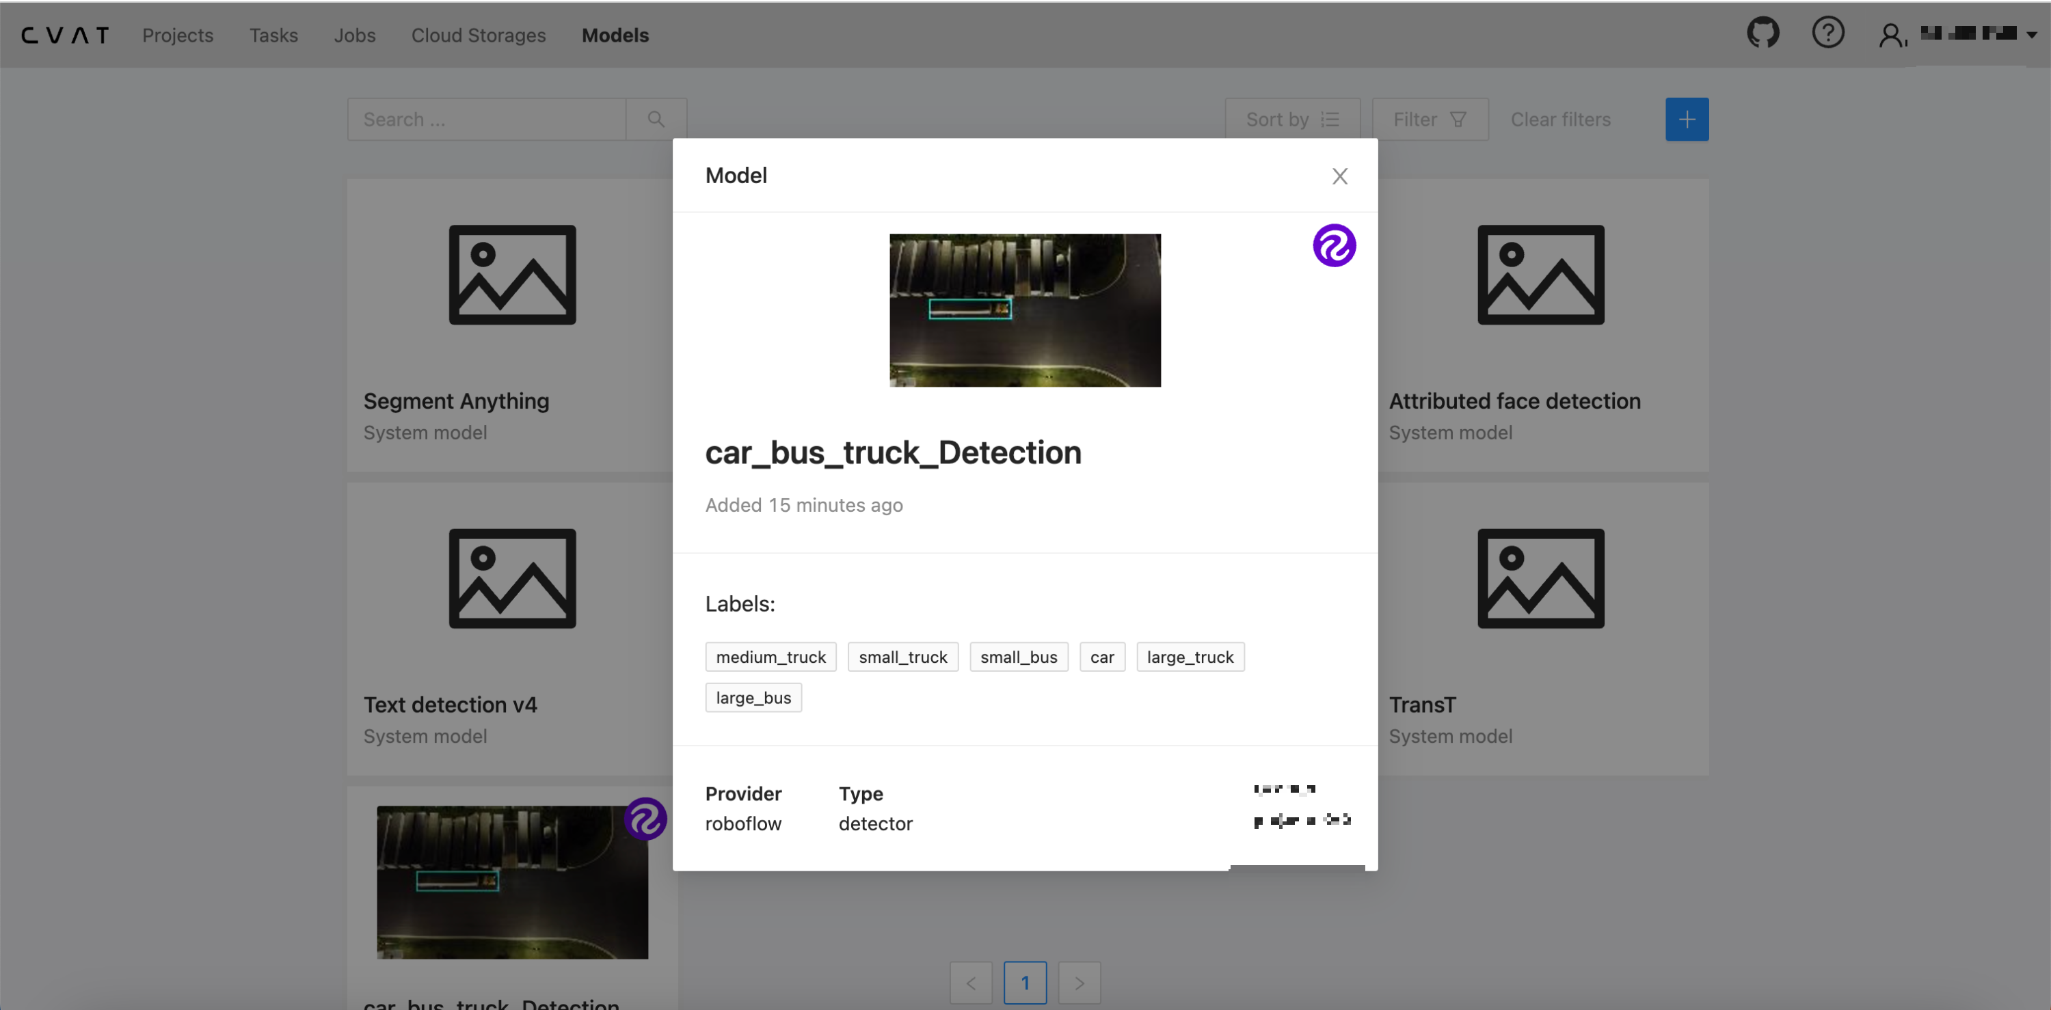2051x1010 pixels.
Task: Close the Model dialog with X
Action: [1339, 176]
